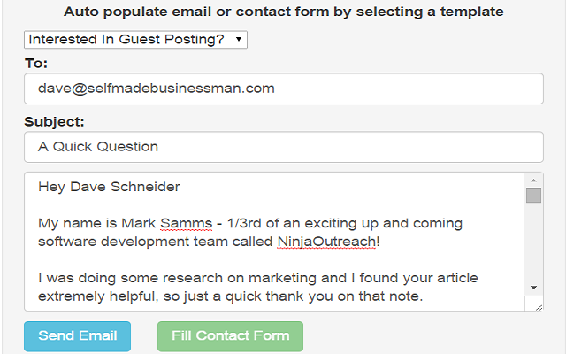The image size is (566, 354).
Task: Click the textarea resize handle corner
Action: [537, 304]
